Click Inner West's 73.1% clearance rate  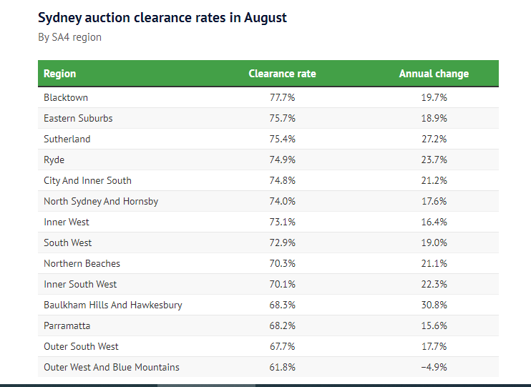click(282, 222)
